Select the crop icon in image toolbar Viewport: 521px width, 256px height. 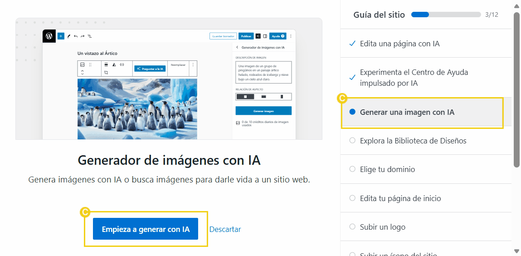click(106, 73)
